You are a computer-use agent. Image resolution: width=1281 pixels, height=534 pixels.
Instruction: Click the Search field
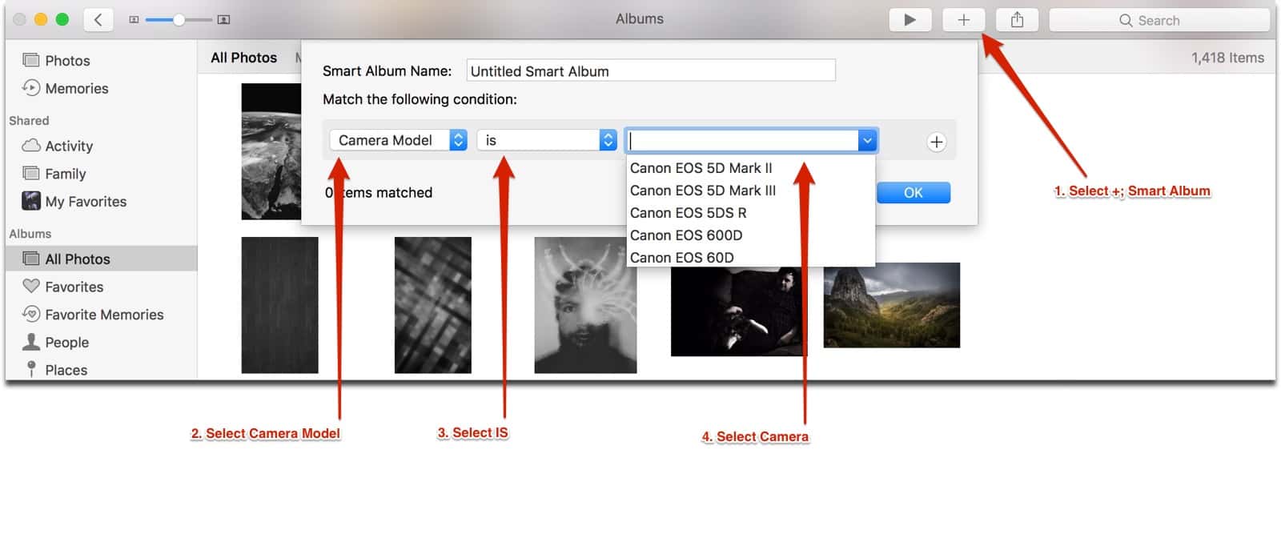pyautogui.click(x=1159, y=20)
